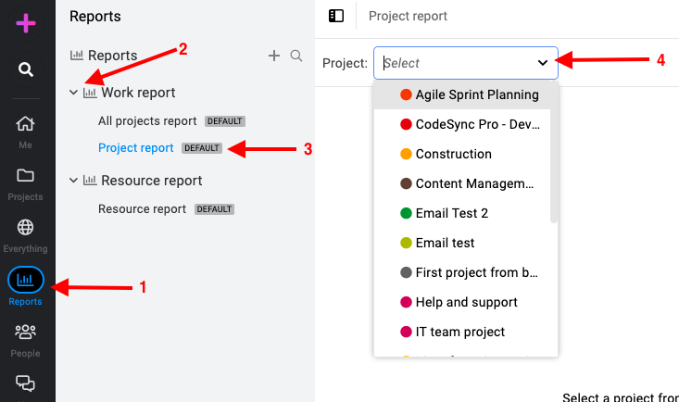Viewport: 679px width, 402px height.
Task: Open All projects report
Action: tap(147, 120)
